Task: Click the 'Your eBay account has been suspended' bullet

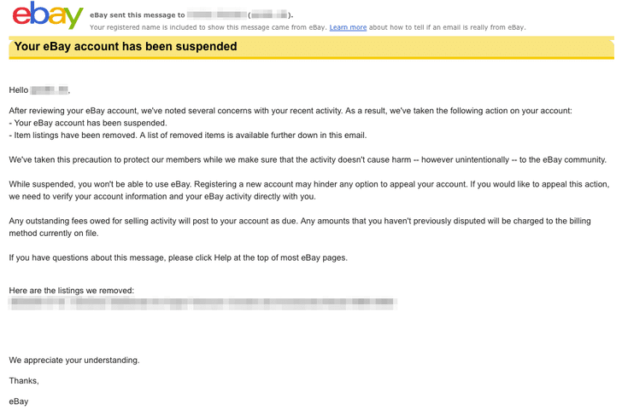Action: pos(88,123)
